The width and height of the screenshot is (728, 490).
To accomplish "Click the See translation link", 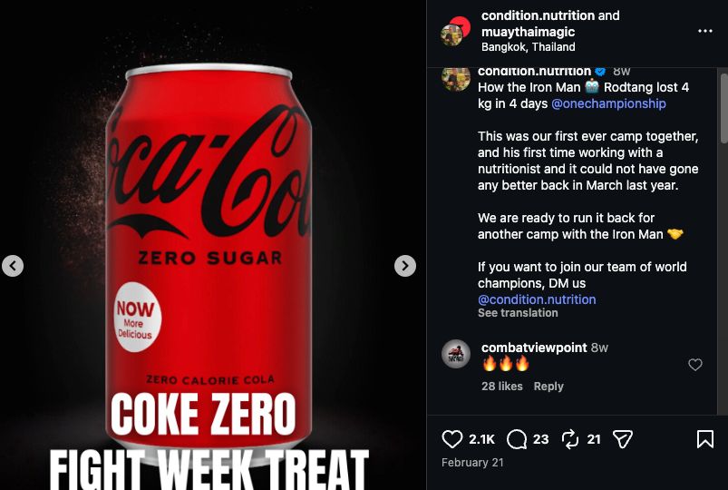I will (518, 313).
